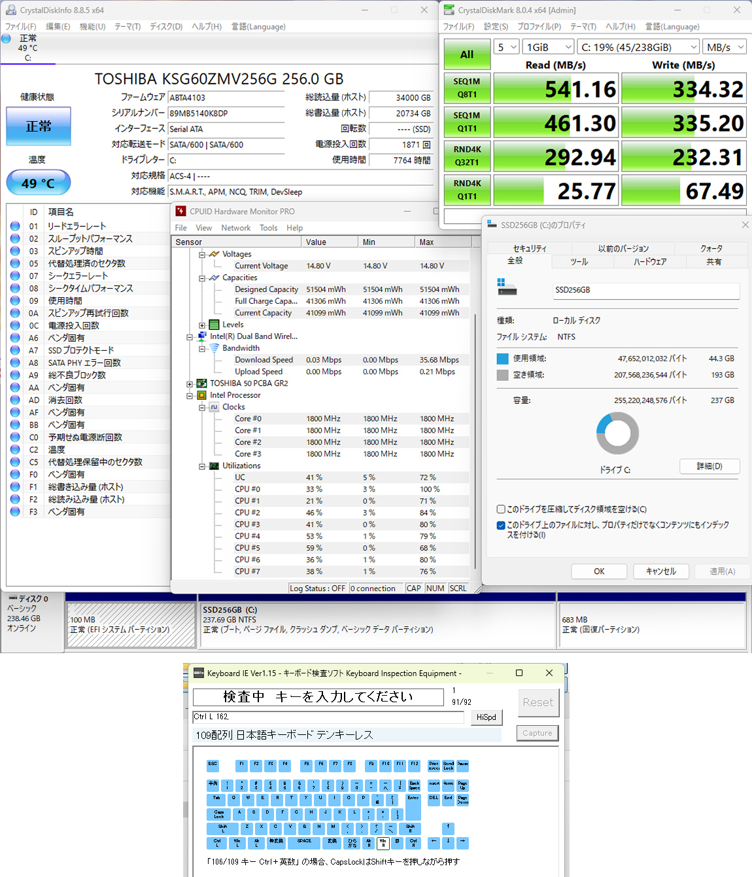Click the blue 正常 health status button
The width and height of the screenshot is (752, 877).
coord(39,126)
